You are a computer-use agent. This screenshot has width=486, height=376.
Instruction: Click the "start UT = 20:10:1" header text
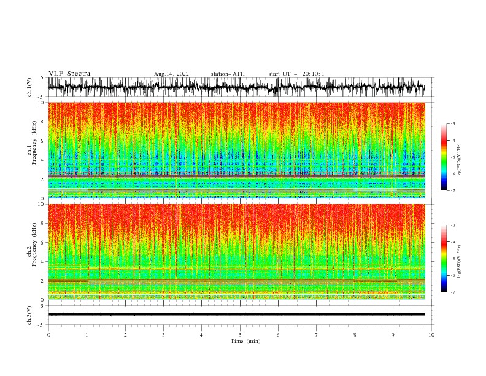(x=296, y=74)
